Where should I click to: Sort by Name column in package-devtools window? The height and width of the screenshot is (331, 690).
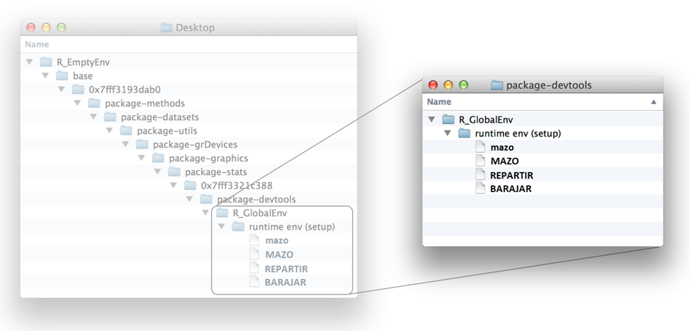(x=439, y=102)
